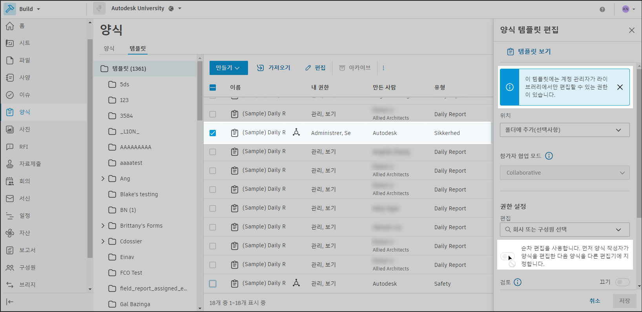This screenshot has height=312, width=642.
Task: Select the Blake's testing folder
Action: (x=139, y=194)
